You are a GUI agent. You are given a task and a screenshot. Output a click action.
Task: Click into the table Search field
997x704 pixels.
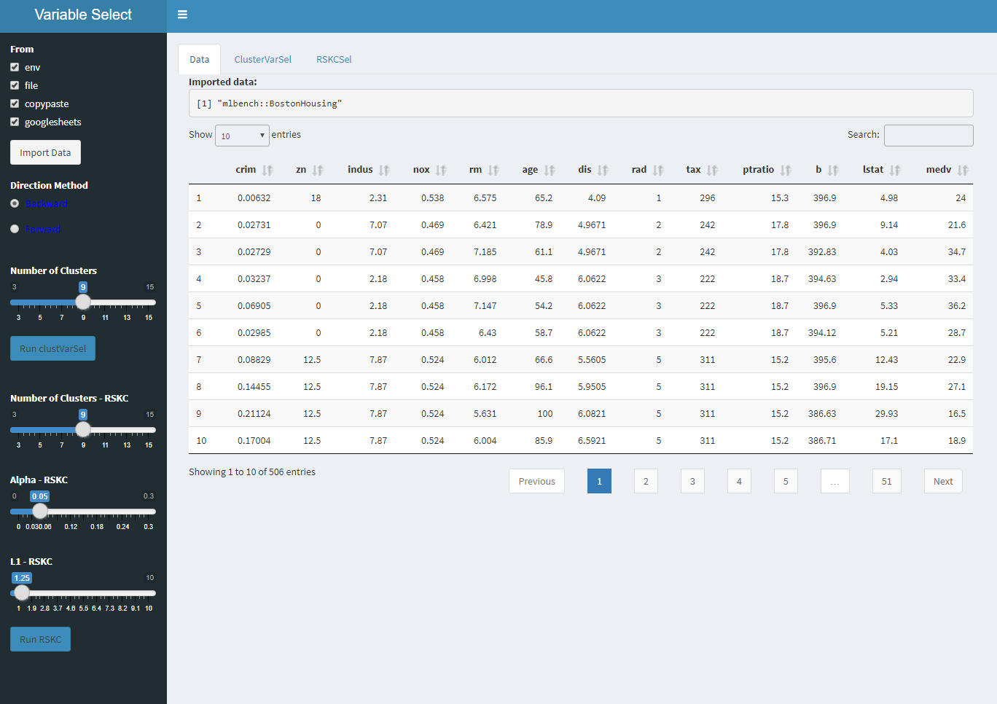[928, 136]
